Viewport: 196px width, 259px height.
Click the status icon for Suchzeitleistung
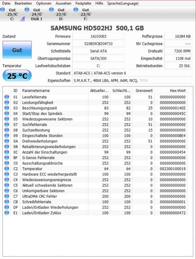pyautogui.click(x=7, y=130)
